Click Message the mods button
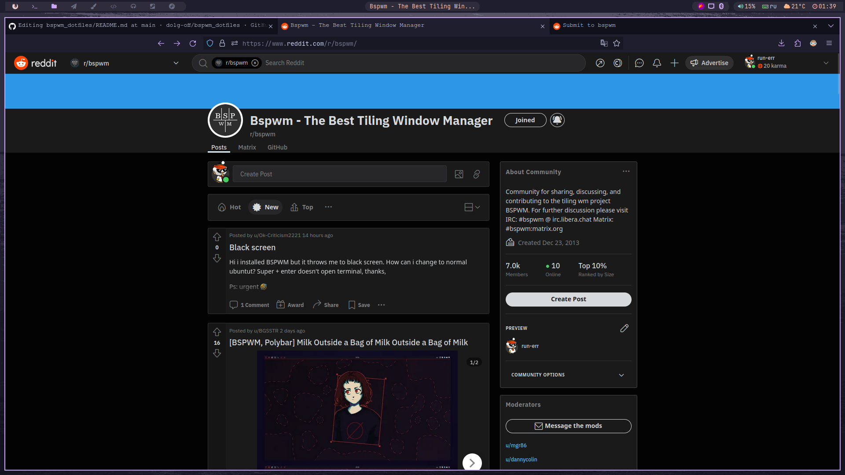Image resolution: width=845 pixels, height=475 pixels. point(568,426)
